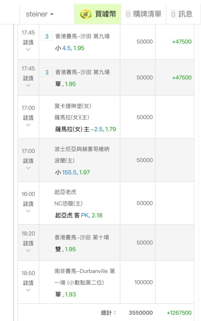Expand chevron for 18:20 沙田第十場 row
This screenshot has width=201, height=321.
tap(28, 250)
